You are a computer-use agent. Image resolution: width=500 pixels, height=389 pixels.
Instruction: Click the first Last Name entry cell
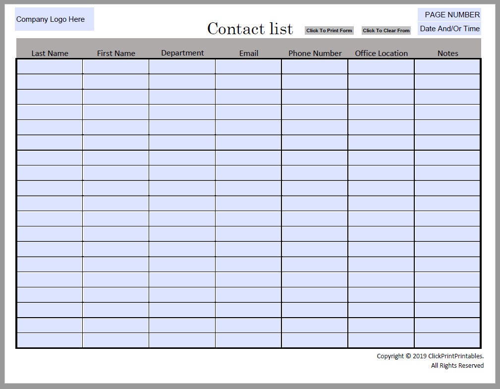50,66
